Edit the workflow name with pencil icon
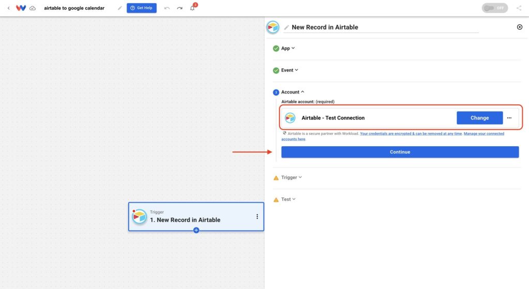 (x=120, y=8)
